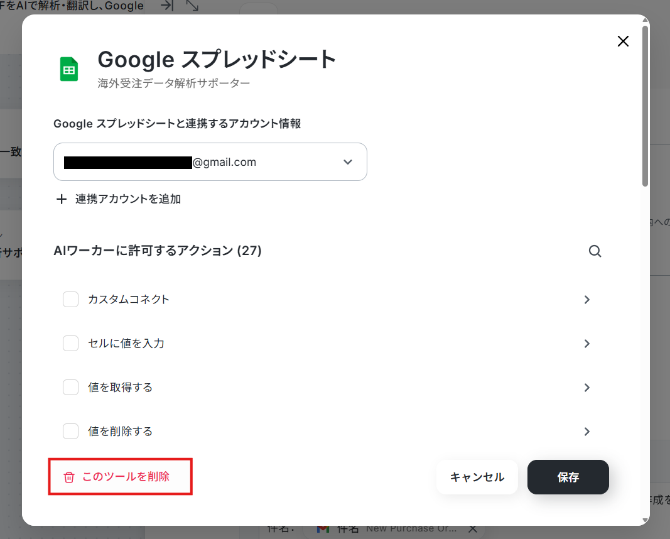
Task: Remove the 件名 tag with its X
Action: (473, 529)
